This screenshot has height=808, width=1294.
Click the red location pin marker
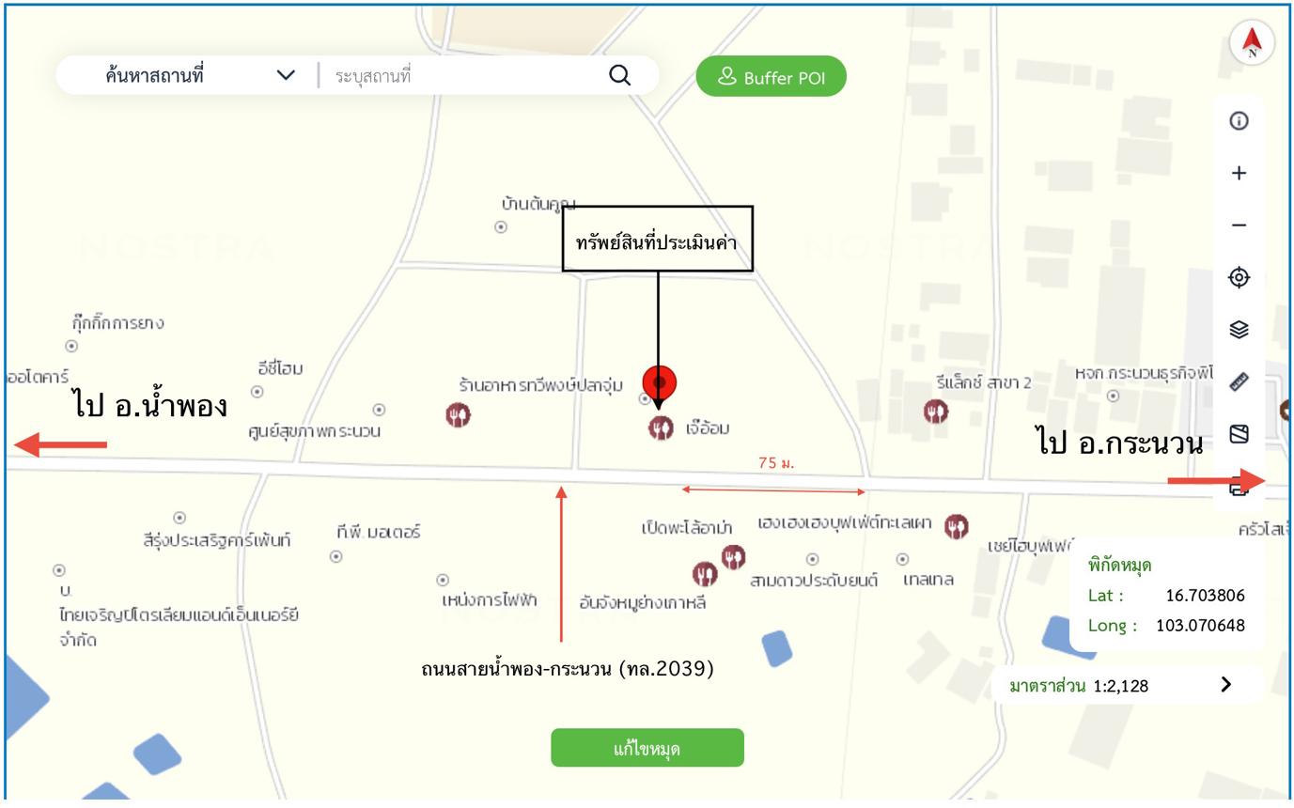pyautogui.click(x=659, y=383)
